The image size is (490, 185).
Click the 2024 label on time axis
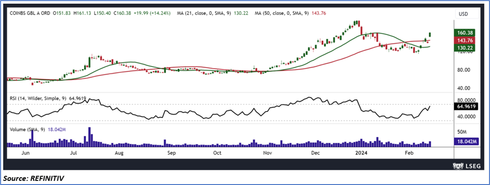coord(362,153)
